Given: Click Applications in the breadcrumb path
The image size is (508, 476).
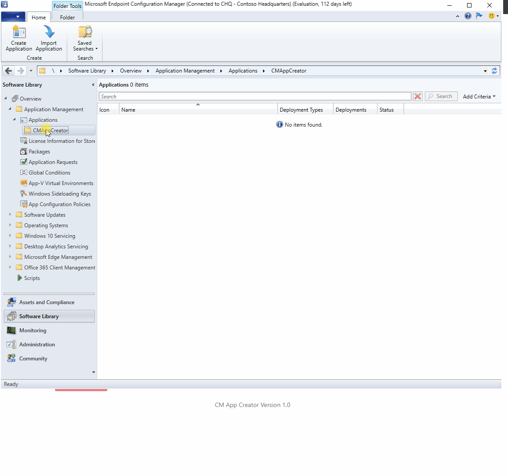Looking at the screenshot, I should pos(243,71).
